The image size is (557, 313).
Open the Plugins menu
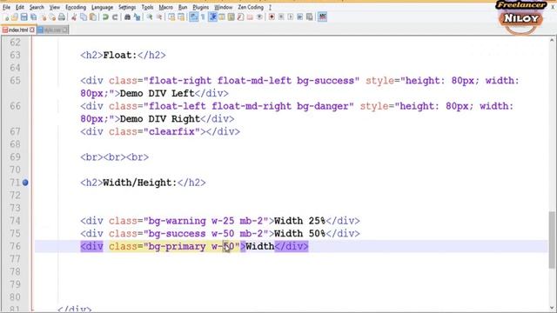point(201,7)
